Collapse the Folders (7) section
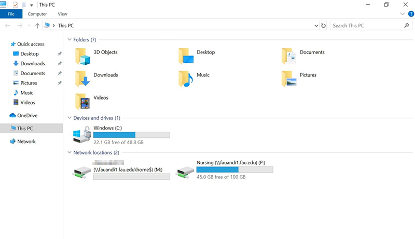The image size is (415, 239). click(70, 39)
